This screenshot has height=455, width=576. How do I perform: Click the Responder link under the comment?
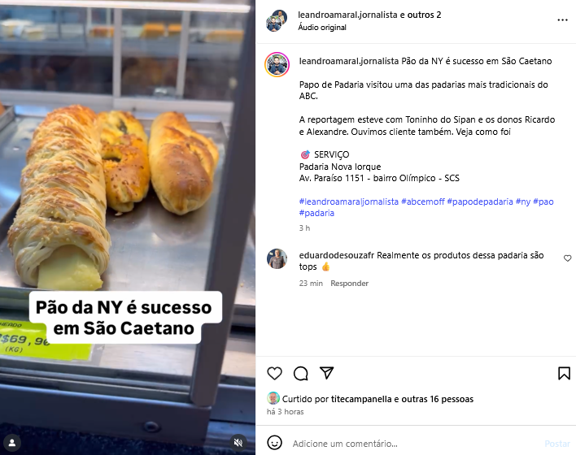tap(349, 284)
